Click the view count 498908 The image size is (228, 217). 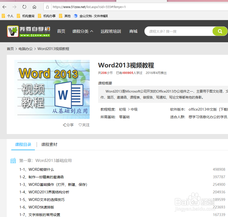click(219, 169)
